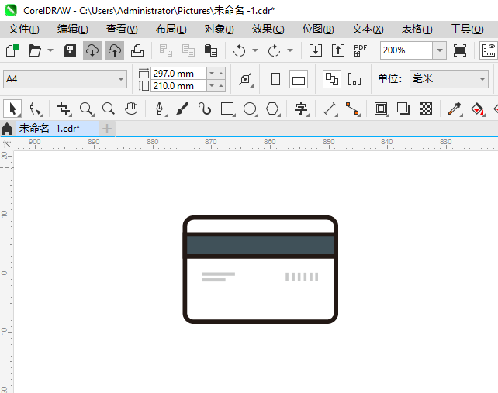Go to Welcome screen home icon
Image resolution: width=498 pixels, height=393 pixels.
(x=7, y=129)
